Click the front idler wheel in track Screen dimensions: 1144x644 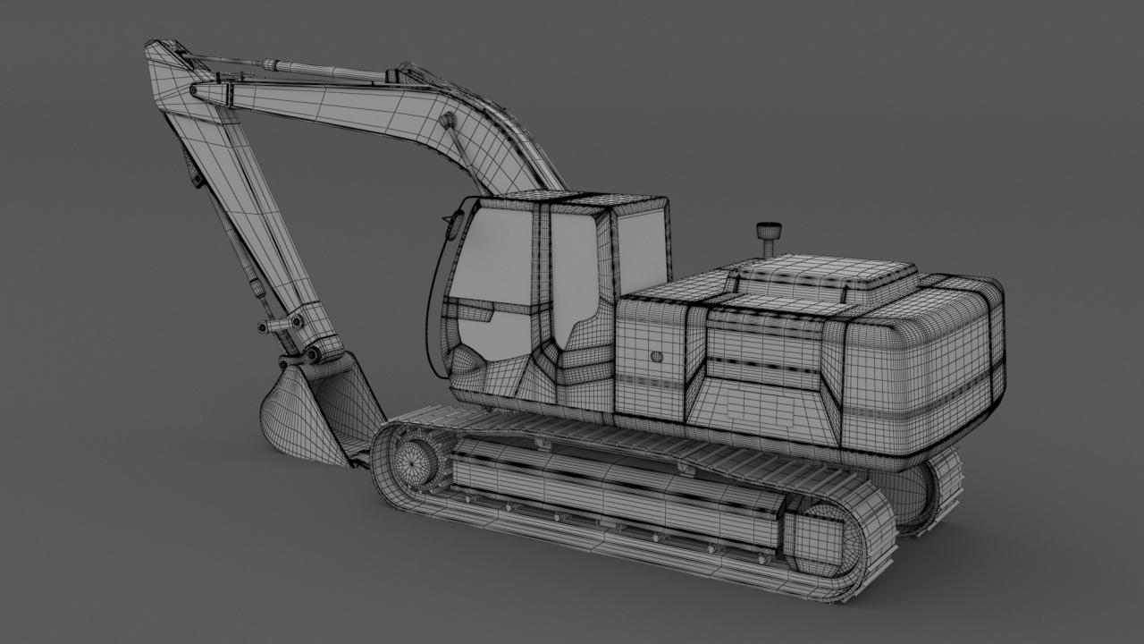pos(413,463)
